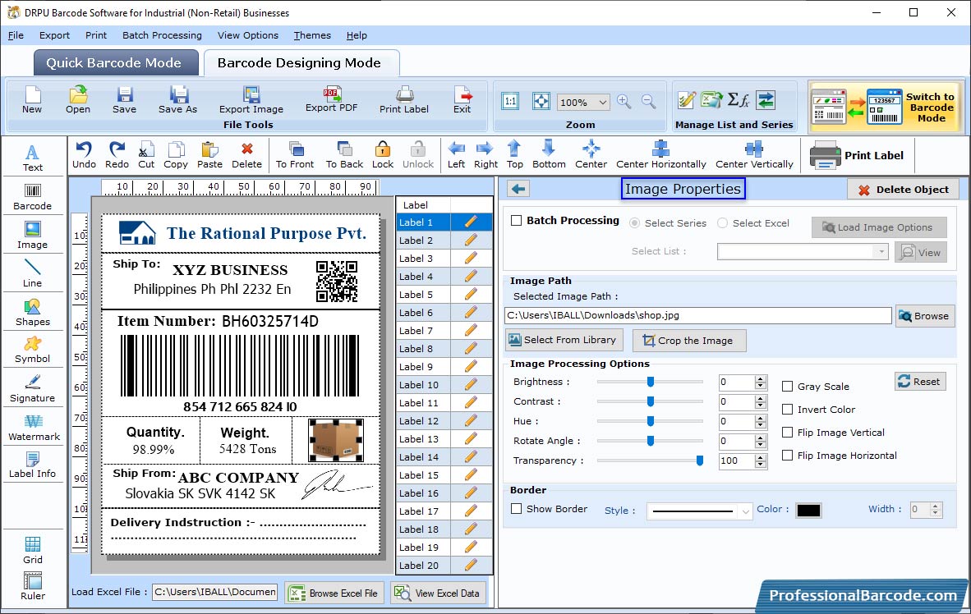
Task: Center object Horizontally
Action: click(x=660, y=155)
